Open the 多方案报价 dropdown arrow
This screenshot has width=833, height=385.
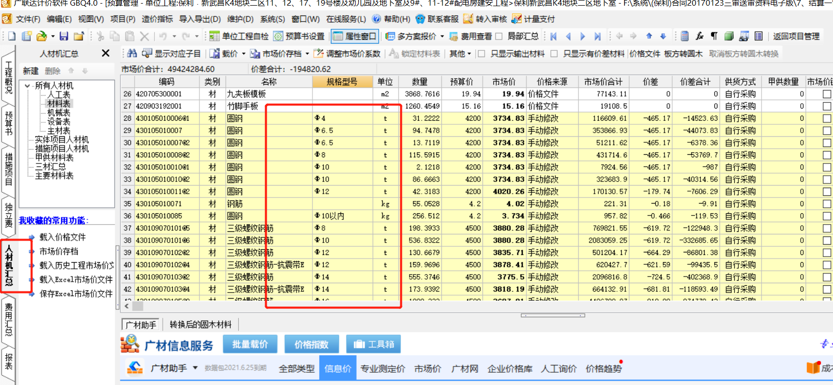tap(442, 36)
